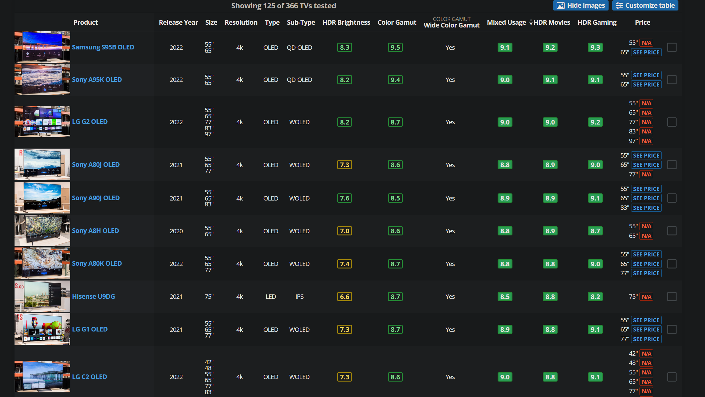Click the 9.2 HDR Movies score for Samsung
This screenshot has height=397, width=705.
tap(550, 47)
